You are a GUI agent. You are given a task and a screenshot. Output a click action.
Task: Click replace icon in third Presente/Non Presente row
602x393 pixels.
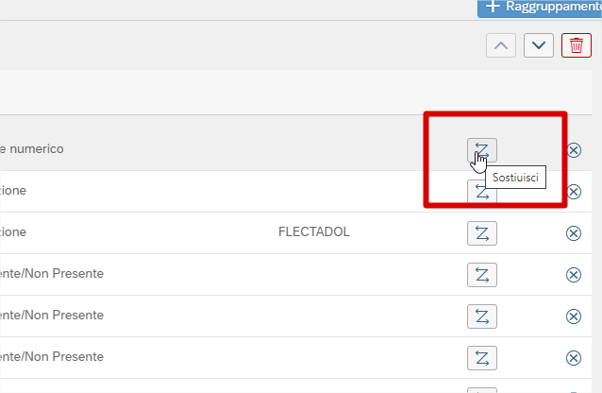tap(481, 357)
